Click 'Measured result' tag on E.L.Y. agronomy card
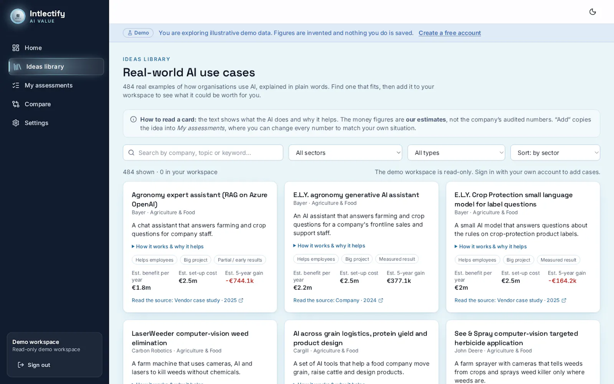Viewport: 614px width, 384px height. point(397,259)
